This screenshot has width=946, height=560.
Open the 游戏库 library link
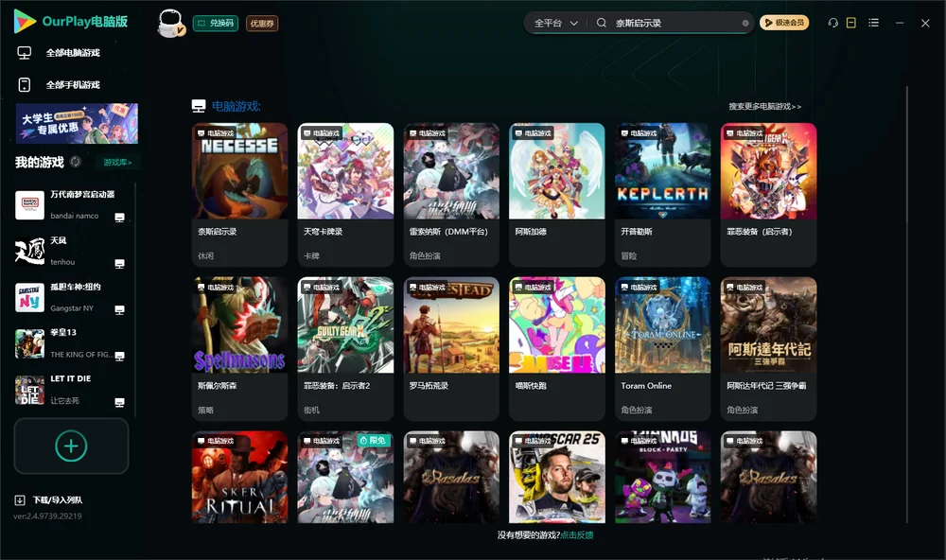[x=117, y=162]
